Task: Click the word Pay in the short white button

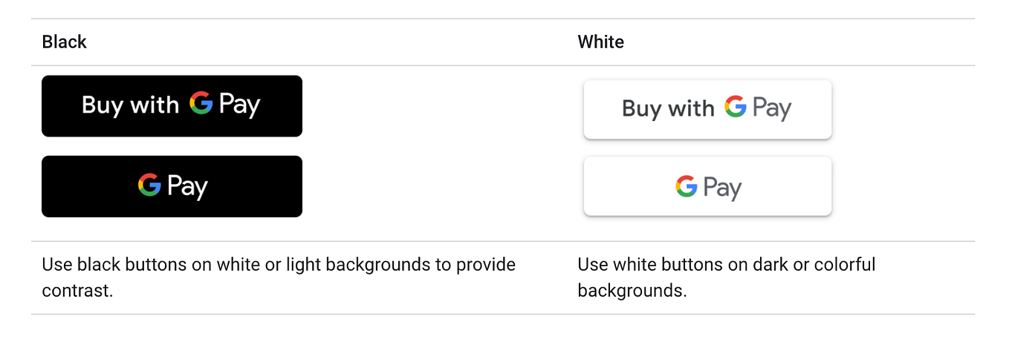Action: pyautogui.click(x=722, y=188)
